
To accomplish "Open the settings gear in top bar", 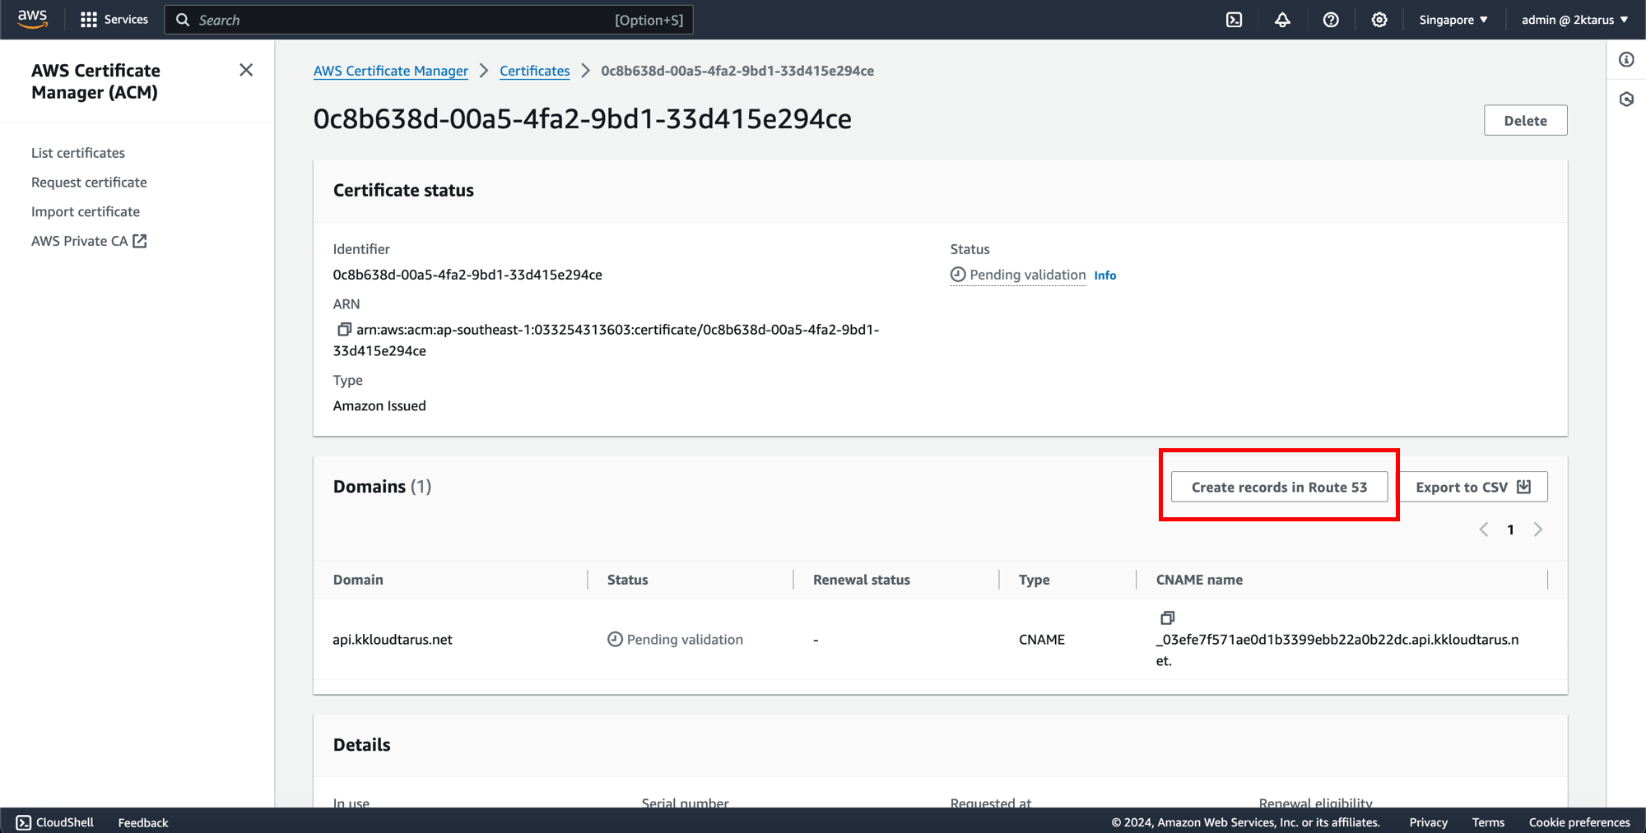I will [x=1379, y=20].
